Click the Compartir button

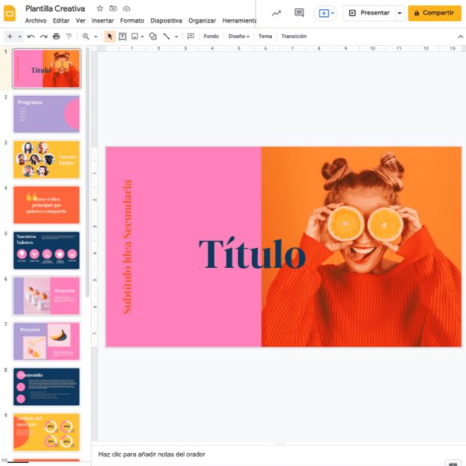pos(435,13)
